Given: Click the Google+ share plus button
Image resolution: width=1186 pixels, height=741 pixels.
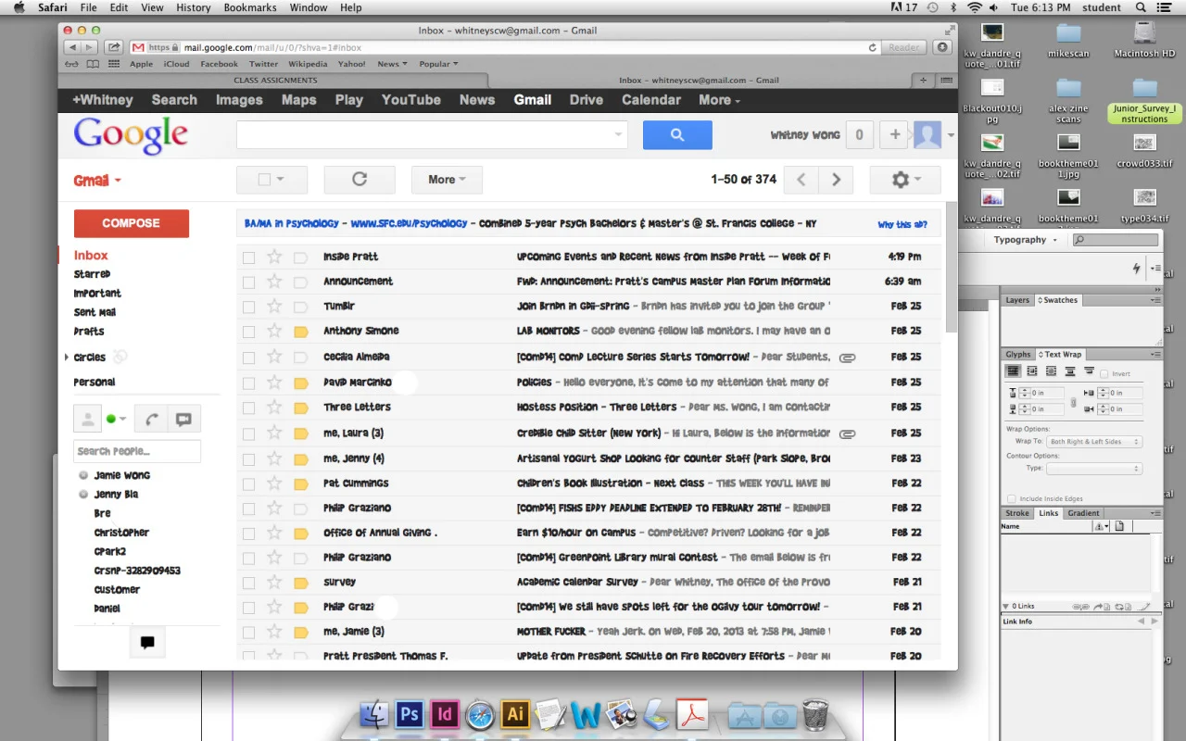Looking at the screenshot, I should [x=894, y=135].
